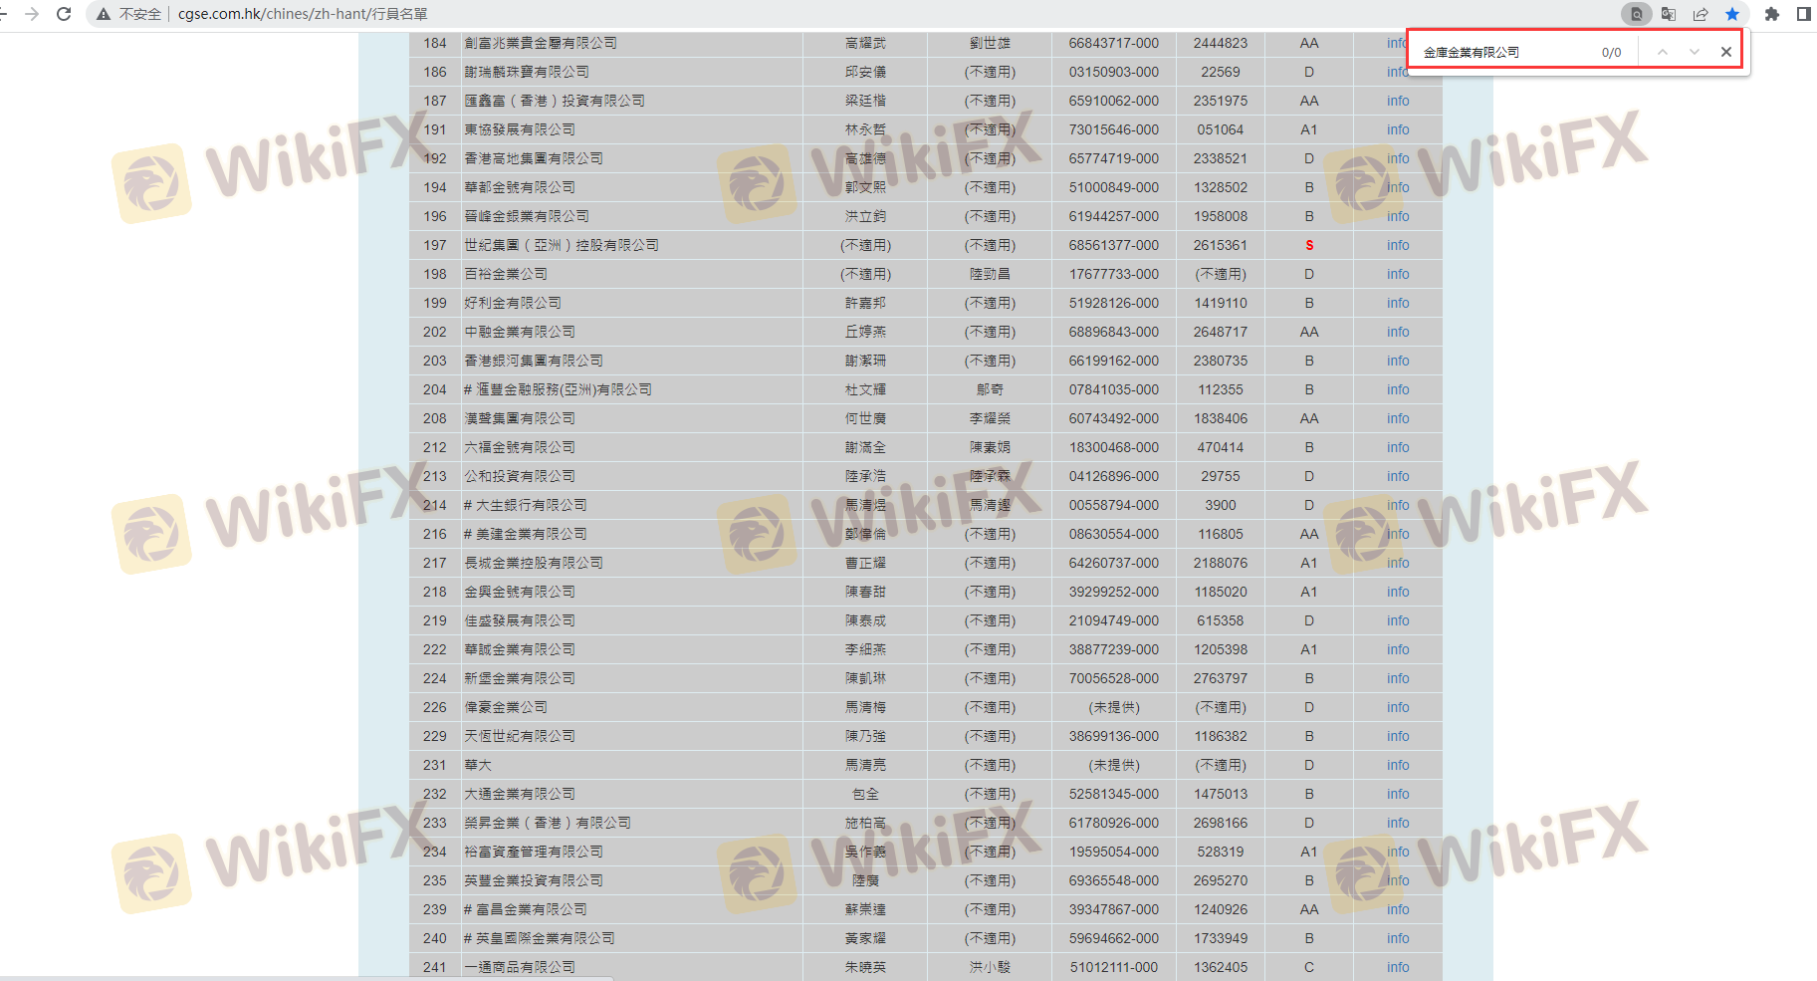Select registration number 00558794-000

click(1114, 505)
